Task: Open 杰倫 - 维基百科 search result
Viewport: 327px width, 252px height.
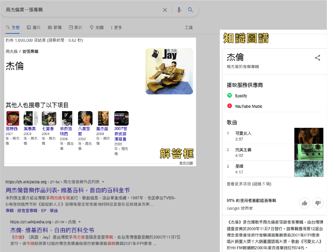Action: [x=52, y=230]
